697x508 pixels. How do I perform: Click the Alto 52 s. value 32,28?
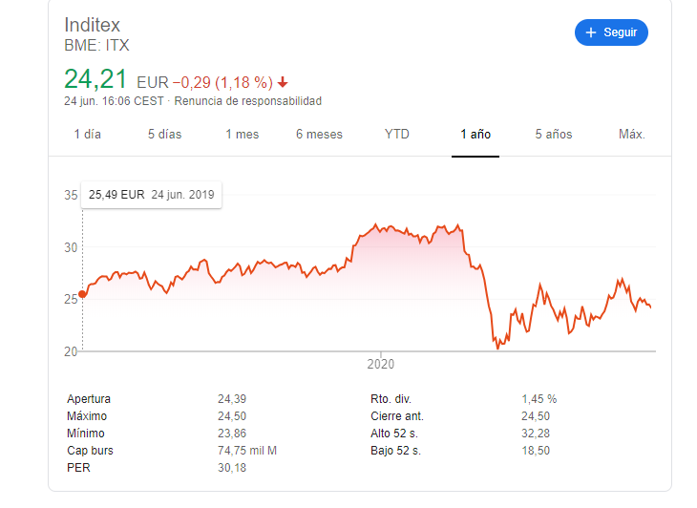click(536, 434)
